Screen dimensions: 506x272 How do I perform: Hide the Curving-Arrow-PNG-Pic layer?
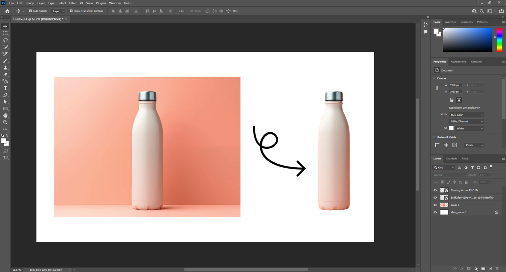click(435, 190)
